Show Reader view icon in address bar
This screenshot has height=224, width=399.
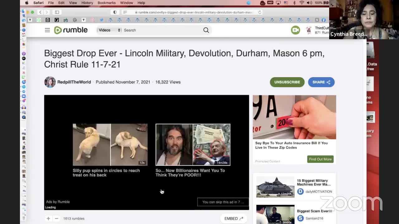[125, 12]
